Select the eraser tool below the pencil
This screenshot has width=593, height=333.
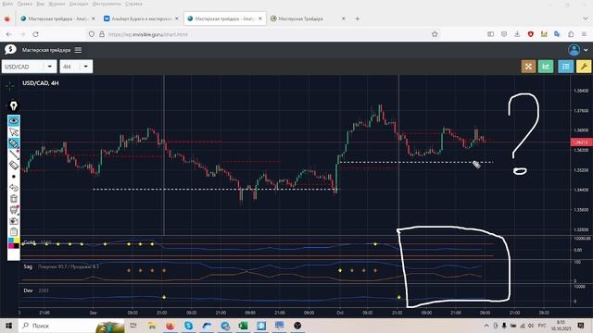coord(14,166)
